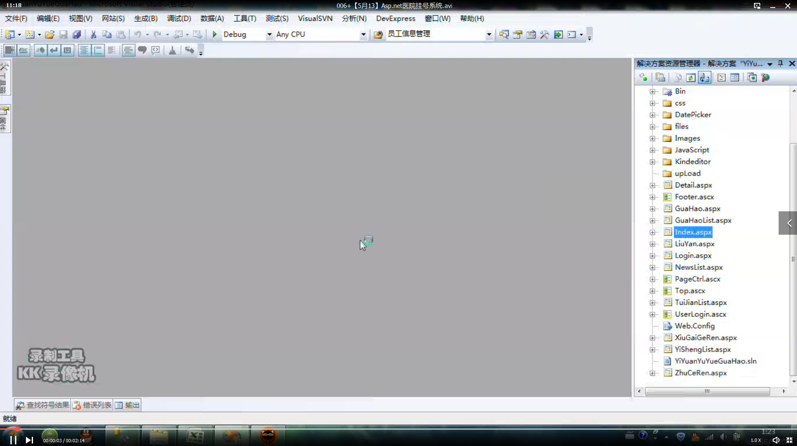This screenshot has height=446, width=797.
Task: Switch to the 查找符号结果 tab
Action: 43,405
